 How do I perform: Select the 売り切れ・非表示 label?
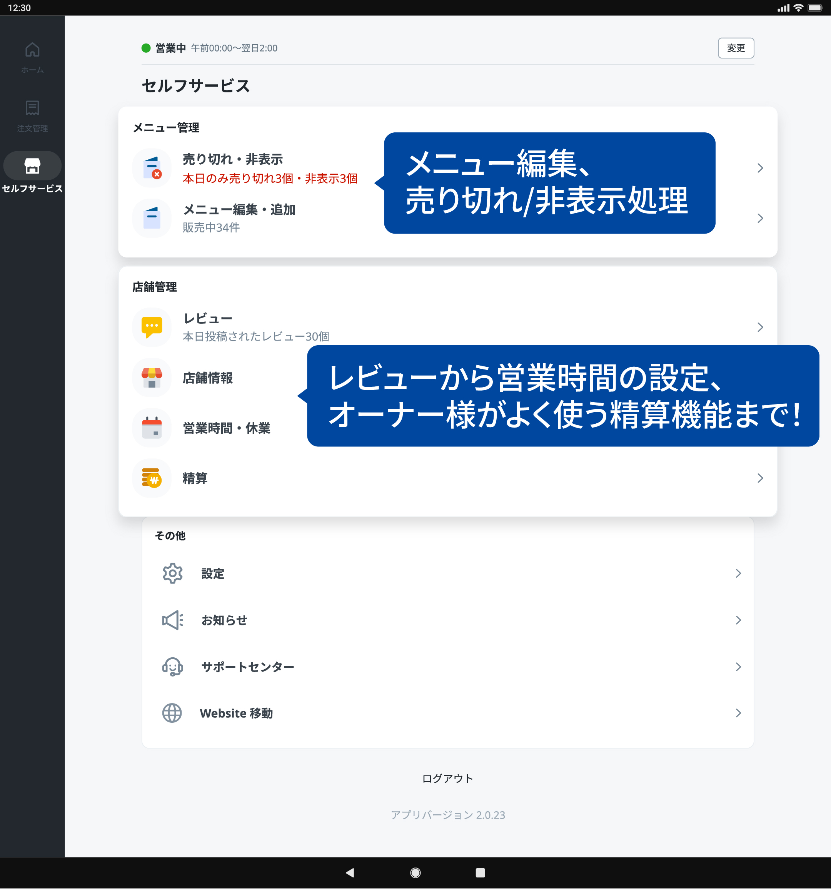tap(232, 159)
